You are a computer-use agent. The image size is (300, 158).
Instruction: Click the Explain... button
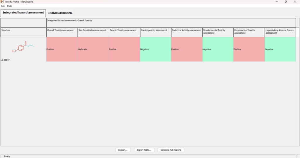pos(123,150)
